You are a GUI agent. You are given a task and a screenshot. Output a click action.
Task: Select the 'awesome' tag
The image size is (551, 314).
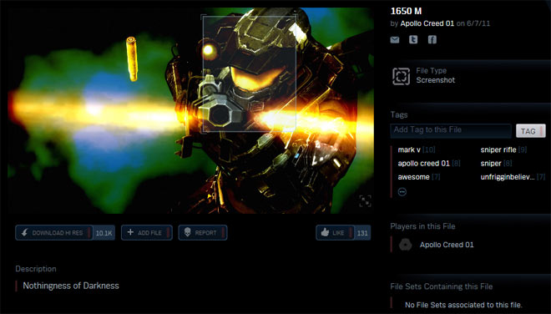pos(413,177)
